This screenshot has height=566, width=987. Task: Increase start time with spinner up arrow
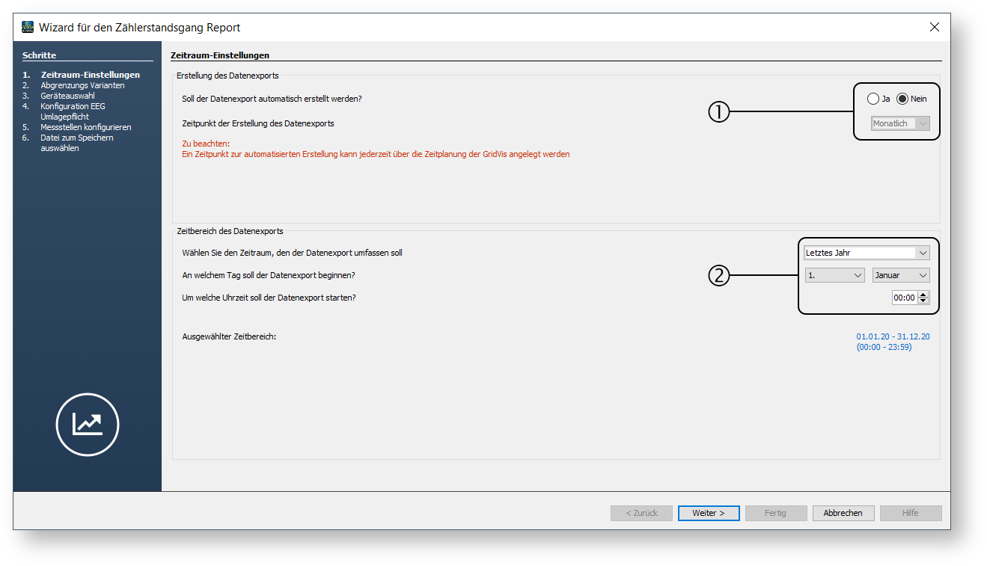pyautogui.click(x=923, y=295)
